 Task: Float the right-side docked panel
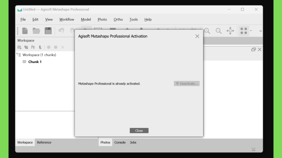pyautogui.click(x=253, y=49)
